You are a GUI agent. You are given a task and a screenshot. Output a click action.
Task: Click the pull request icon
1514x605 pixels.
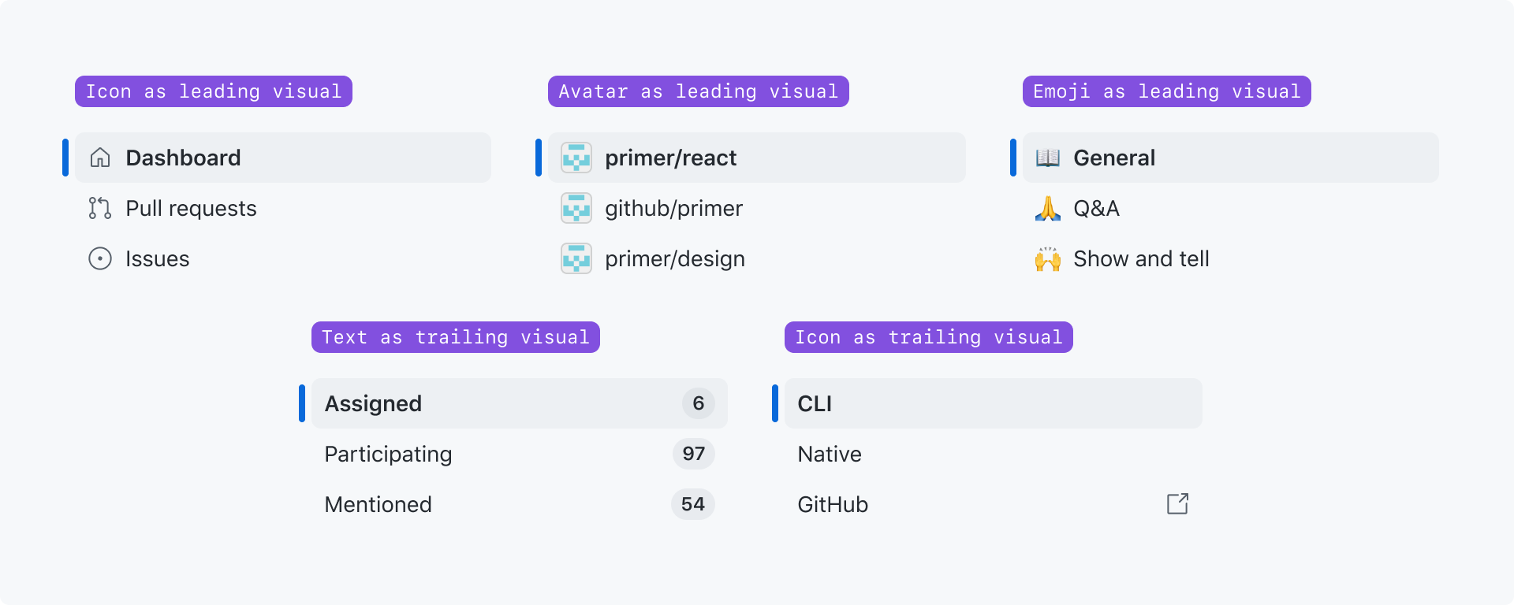[x=100, y=208]
